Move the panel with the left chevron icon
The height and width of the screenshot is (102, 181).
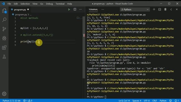(x=171, y=9)
